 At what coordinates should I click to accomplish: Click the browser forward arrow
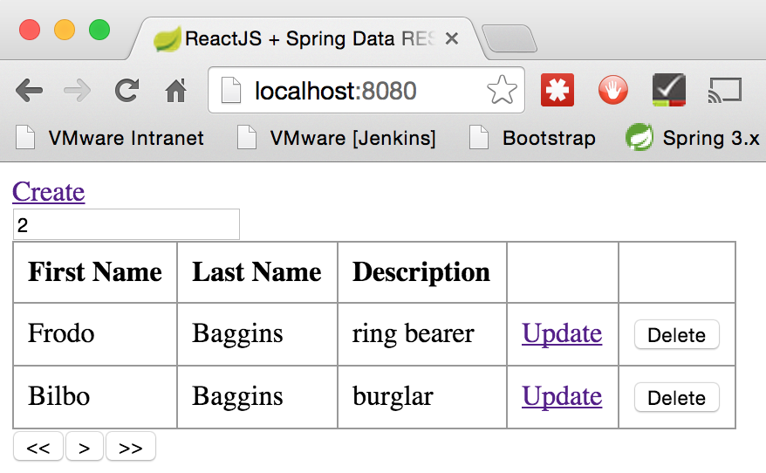click(78, 90)
